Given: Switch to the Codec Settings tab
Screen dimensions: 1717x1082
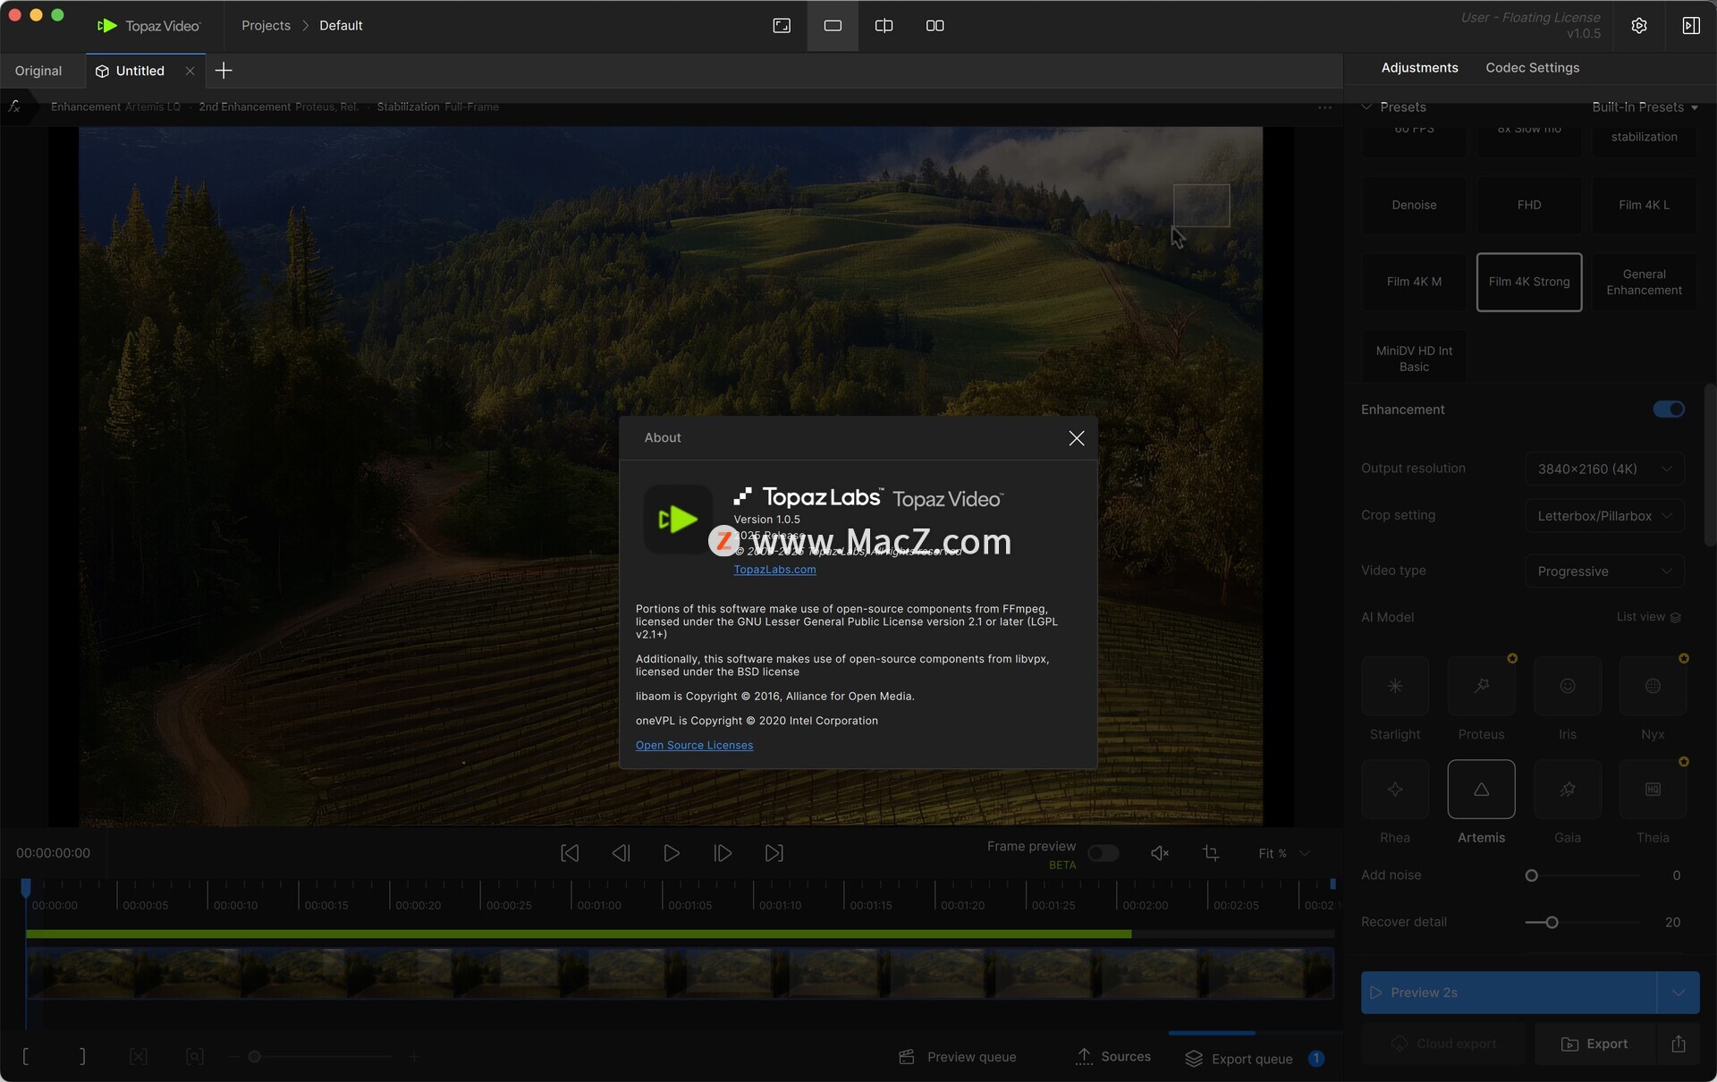Looking at the screenshot, I should pyautogui.click(x=1532, y=68).
